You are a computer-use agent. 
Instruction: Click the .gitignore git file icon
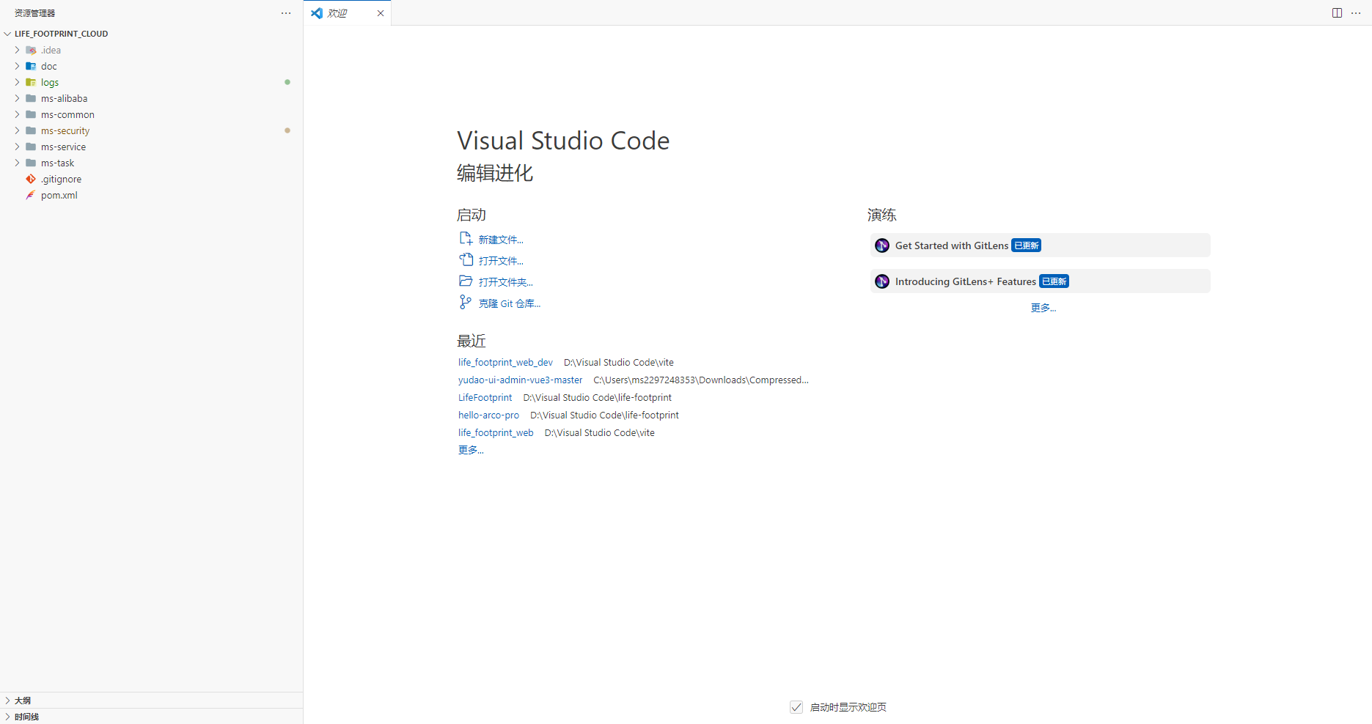coord(31,179)
